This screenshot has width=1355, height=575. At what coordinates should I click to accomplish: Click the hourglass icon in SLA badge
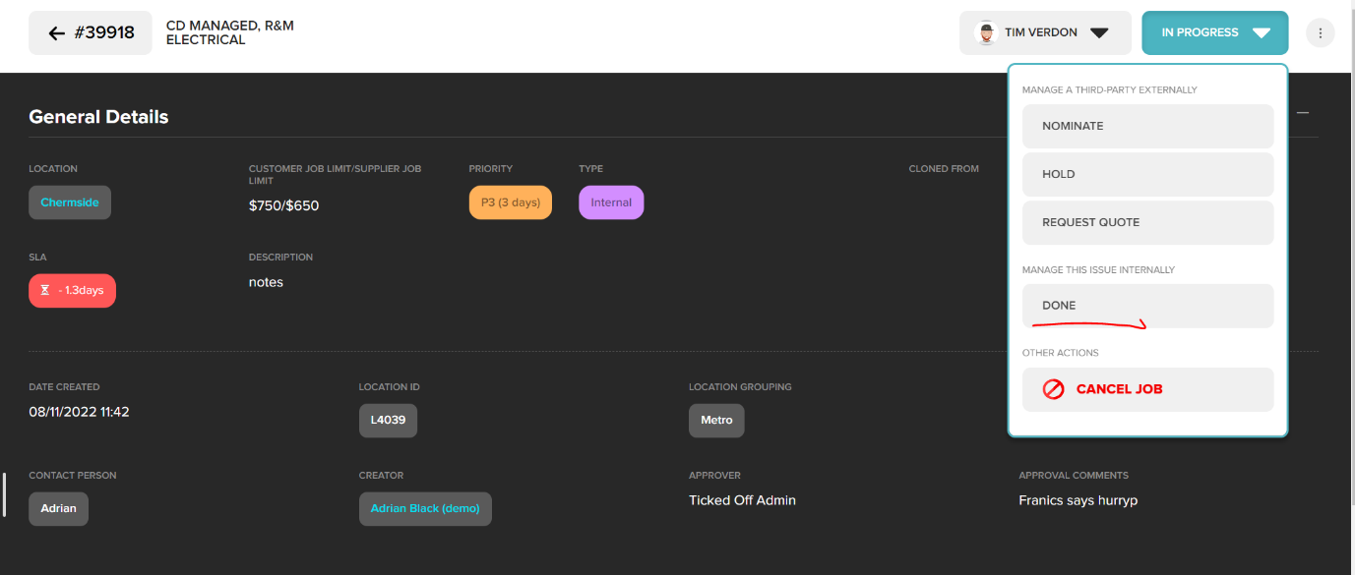coord(45,291)
